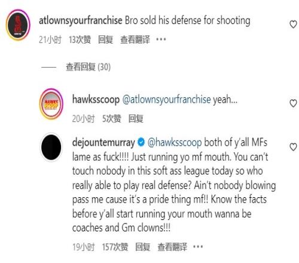Open the atlownsyourfranchise username link
Image resolution: width=299 pixels, height=263 pixels.
pyautogui.click(x=81, y=21)
